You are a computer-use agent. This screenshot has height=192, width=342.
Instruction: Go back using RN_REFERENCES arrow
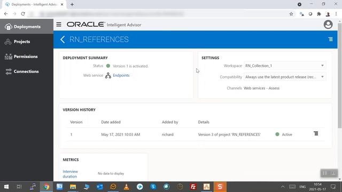click(63, 39)
